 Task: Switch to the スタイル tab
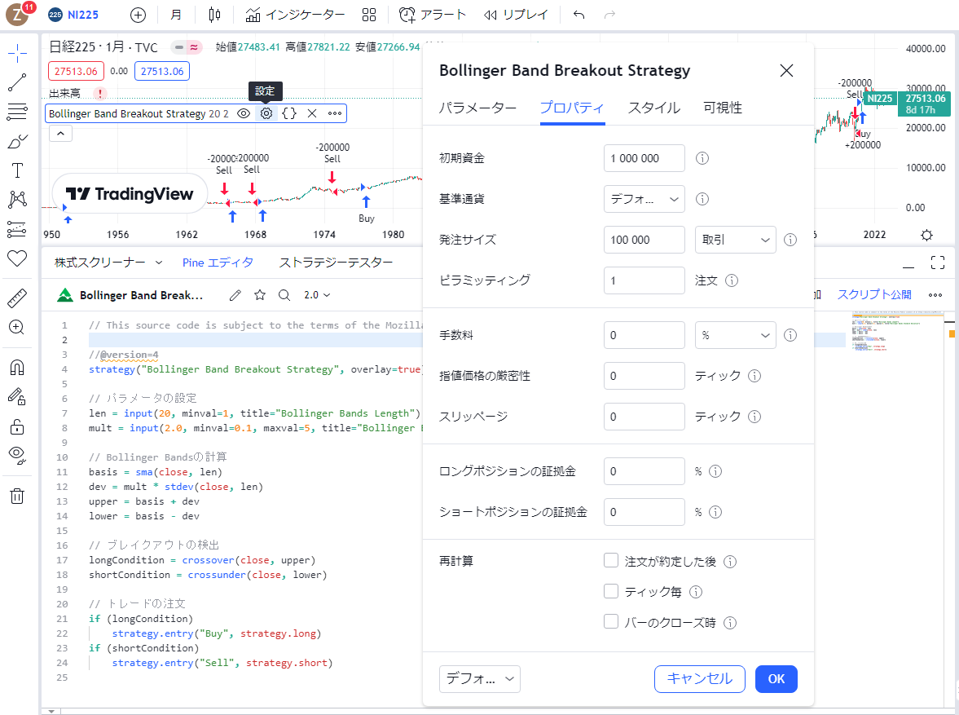tap(653, 107)
